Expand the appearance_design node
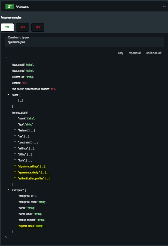 (15, 172)
